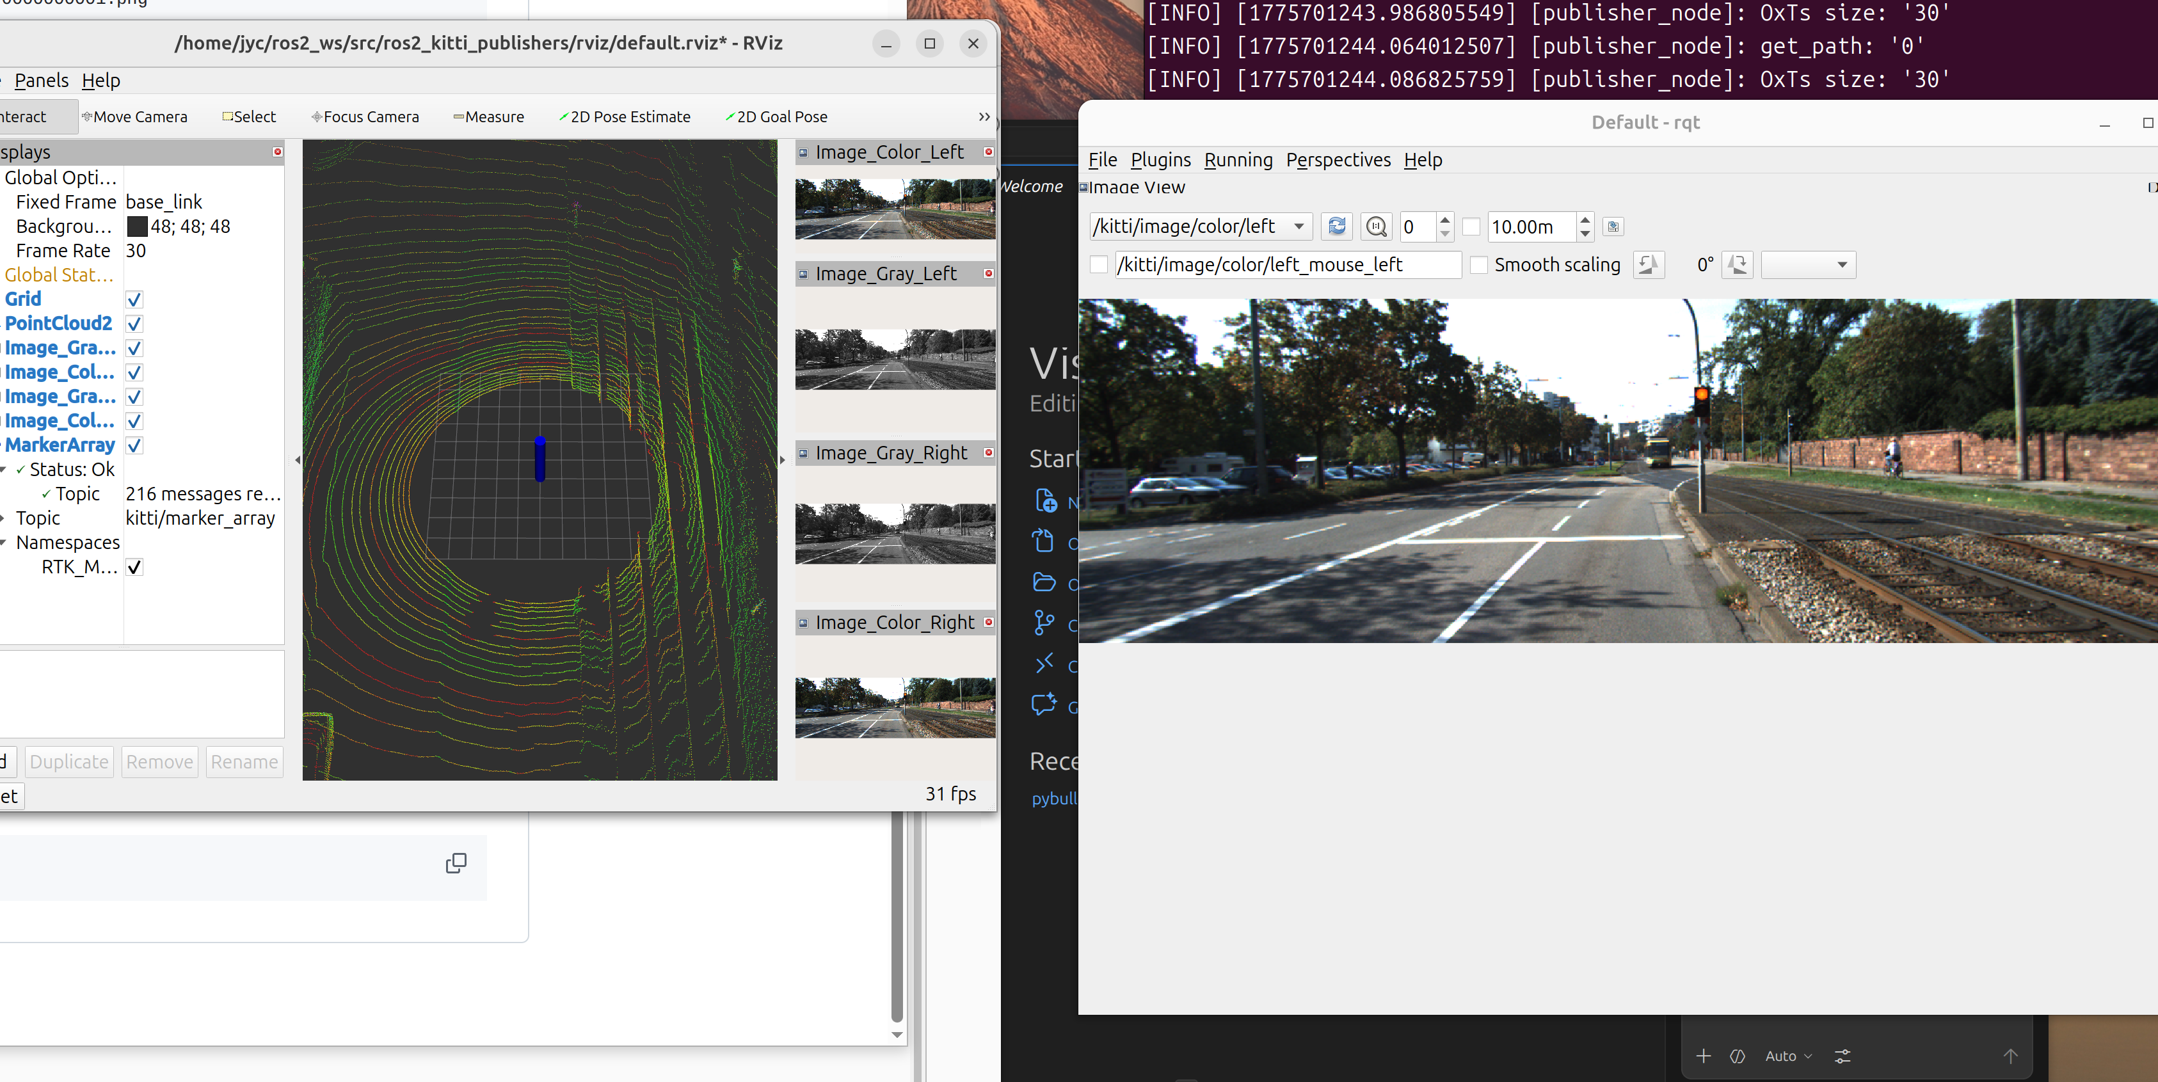The image size is (2158, 1082).
Task: Open the Panels menu in RViz
Action: (41, 81)
